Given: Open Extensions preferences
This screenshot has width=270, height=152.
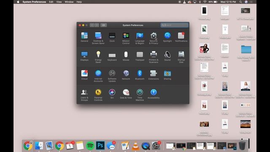Looking at the screenshot, I should [x=154, y=75].
